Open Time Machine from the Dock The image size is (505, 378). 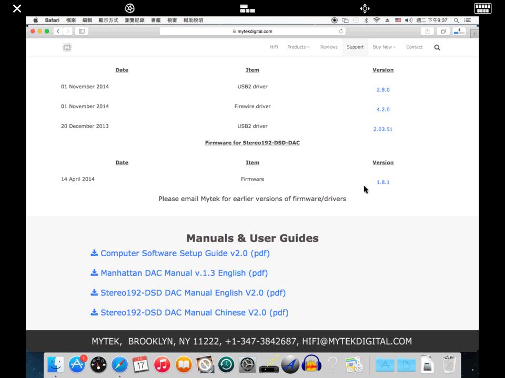226,364
